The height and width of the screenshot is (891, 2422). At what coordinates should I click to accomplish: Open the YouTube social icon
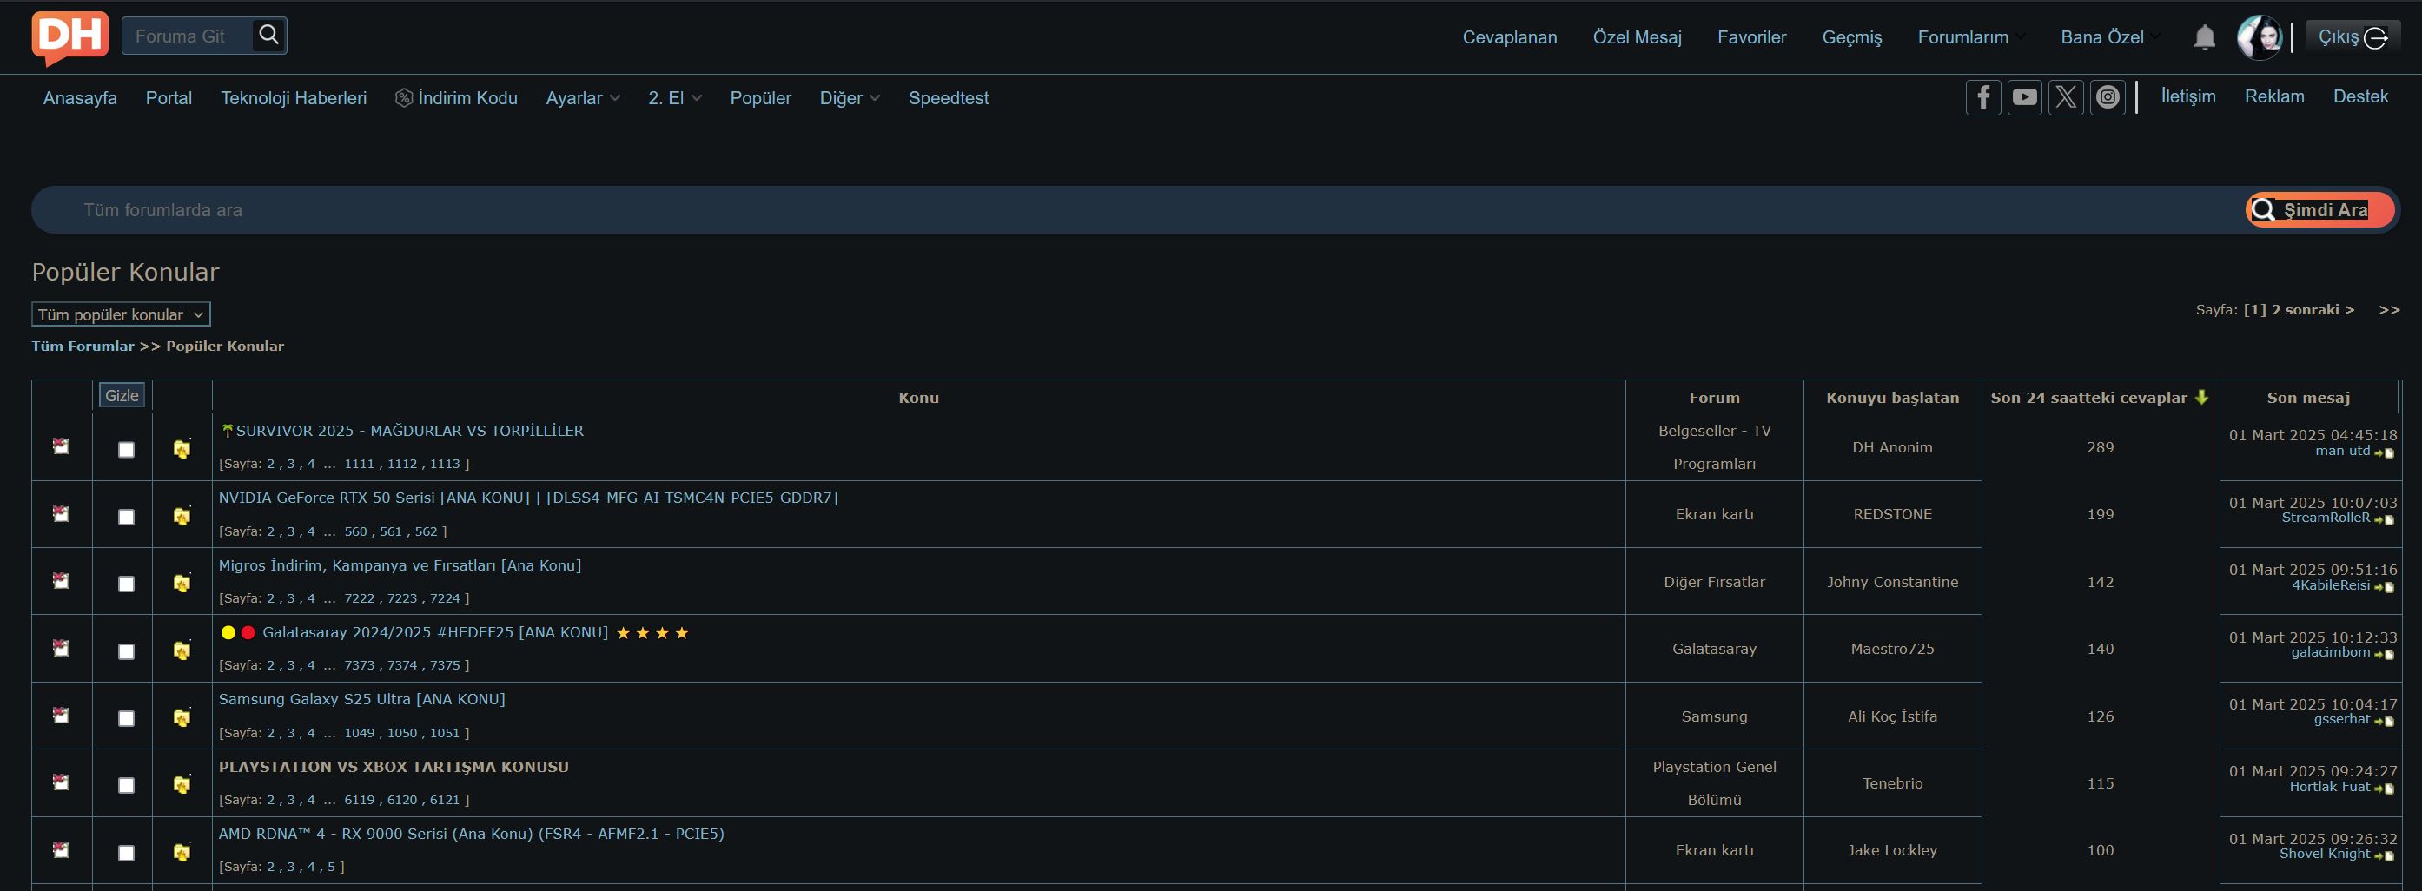pos(2024,96)
